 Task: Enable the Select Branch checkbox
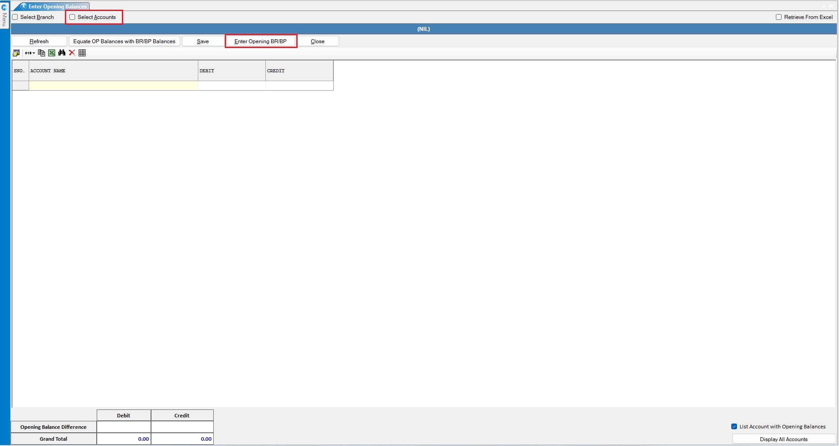pyautogui.click(x=15, y=17)
